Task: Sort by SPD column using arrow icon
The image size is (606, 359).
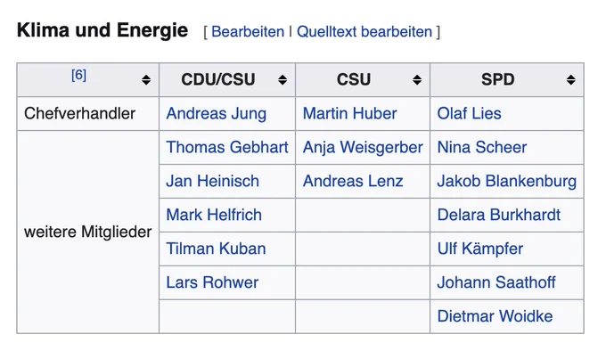Action: (571, 80)
